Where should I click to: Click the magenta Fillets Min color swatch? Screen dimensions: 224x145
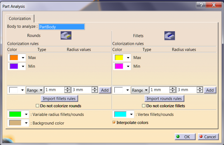(x=119, y=66)
